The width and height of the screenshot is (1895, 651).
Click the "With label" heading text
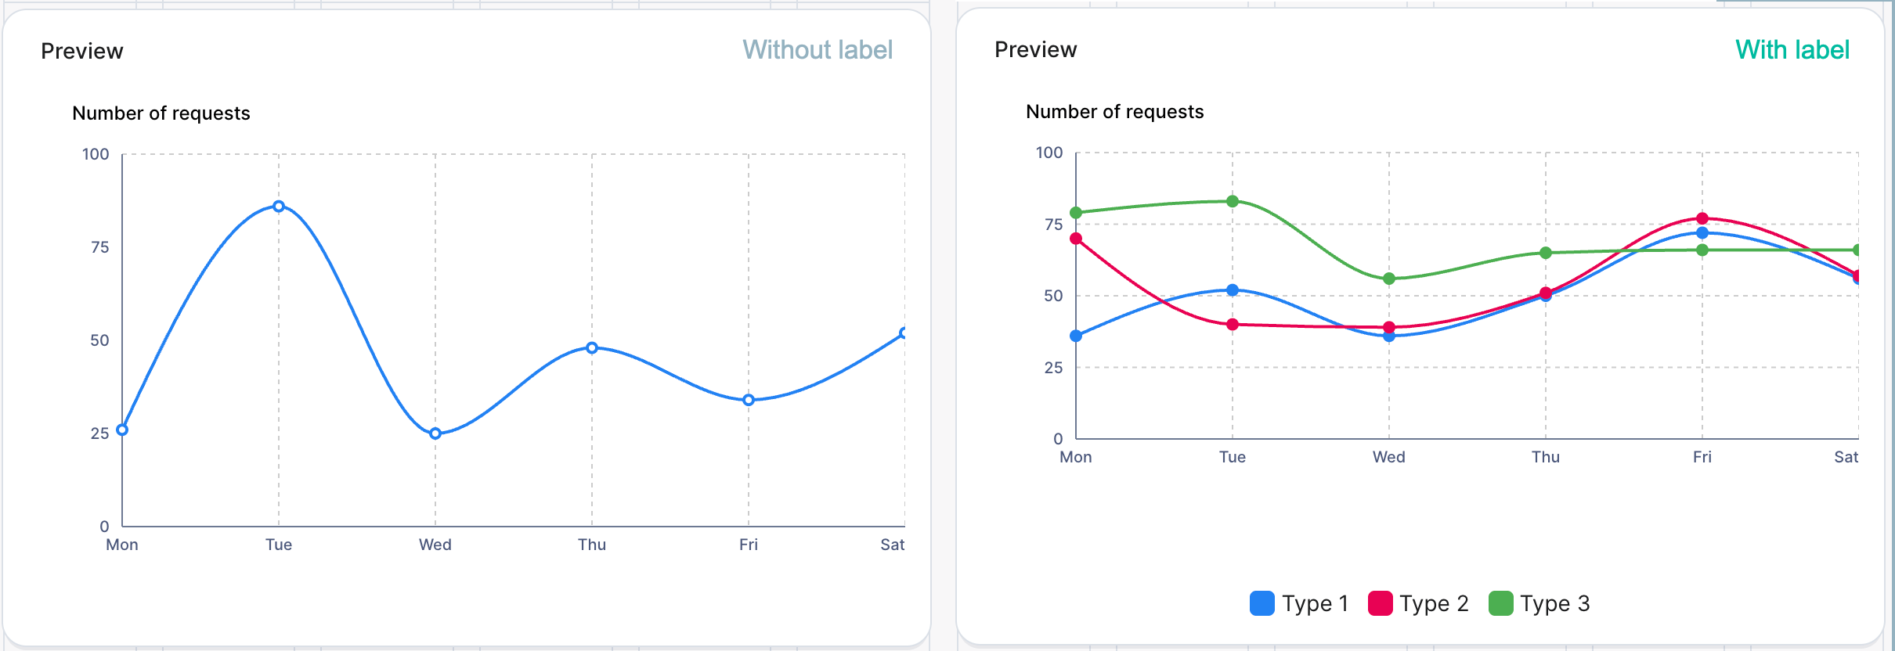[x=1792, y=50]
